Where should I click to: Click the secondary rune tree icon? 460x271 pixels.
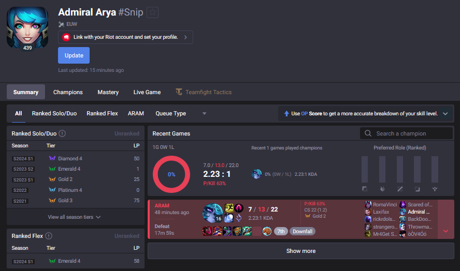239,218
